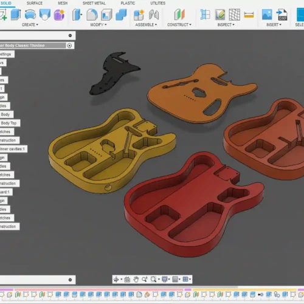Choose the Shell tool
Viewport: 304px width, 304px height.
[x=106, y=15]
